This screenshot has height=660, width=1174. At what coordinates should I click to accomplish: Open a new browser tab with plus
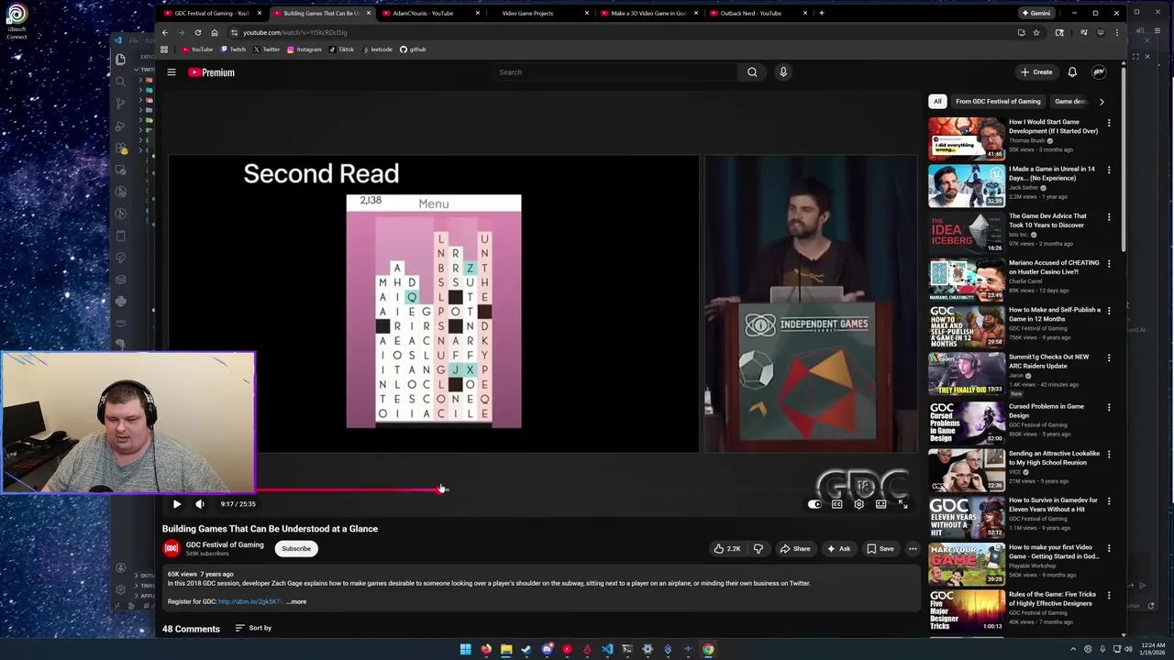click(x=821, y=13)
